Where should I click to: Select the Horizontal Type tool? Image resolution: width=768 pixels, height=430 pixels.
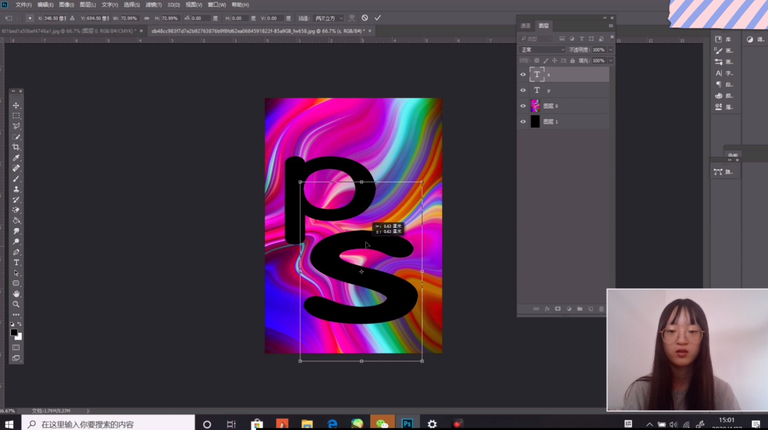16,263
